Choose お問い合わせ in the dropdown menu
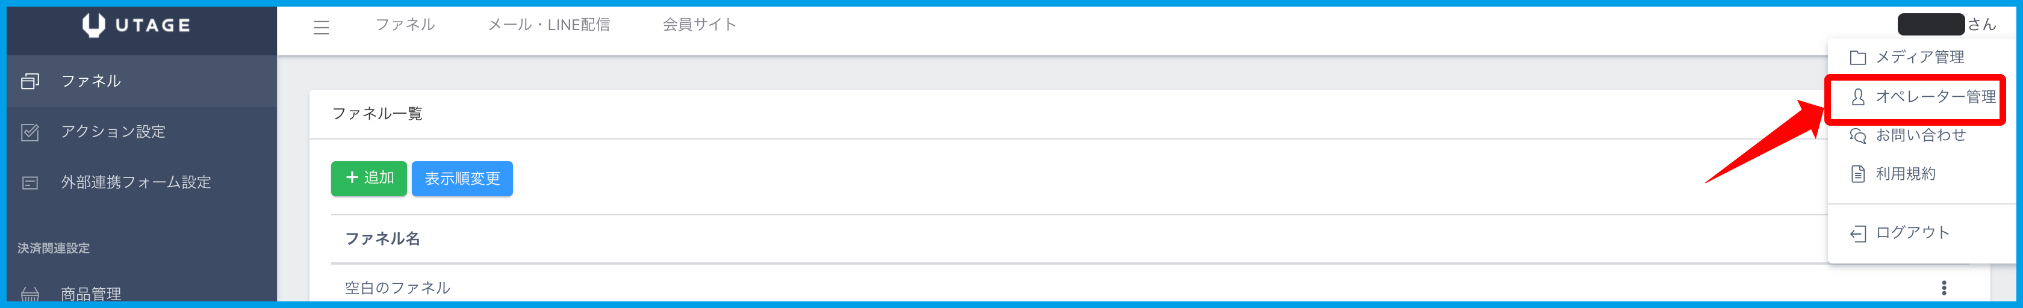2023x308 pixels. point(1920,135)
